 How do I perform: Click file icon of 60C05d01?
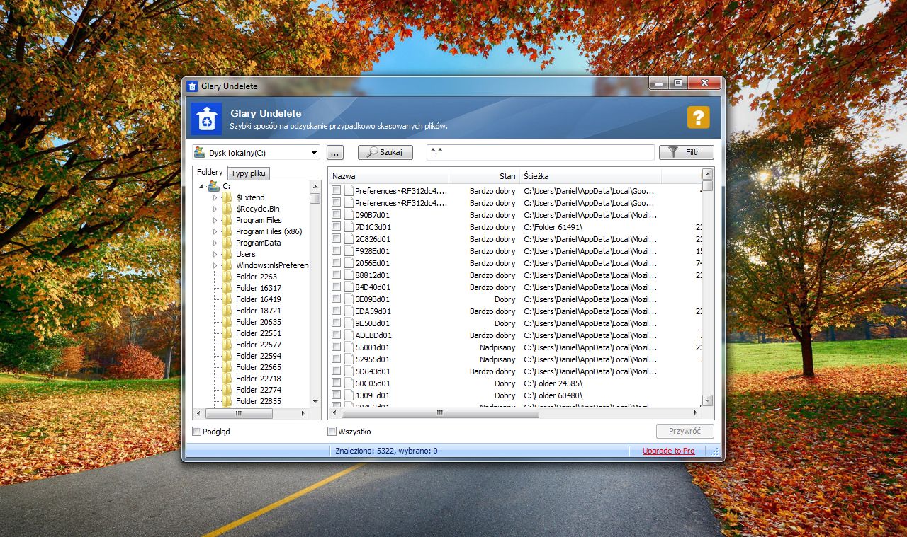pos(348,383)
